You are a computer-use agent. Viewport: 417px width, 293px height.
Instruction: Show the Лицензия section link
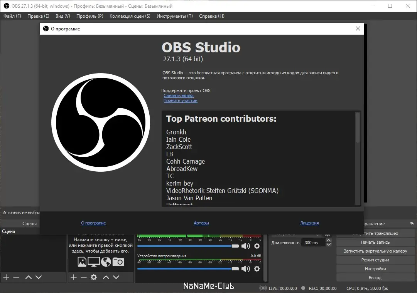pos(309,223)
